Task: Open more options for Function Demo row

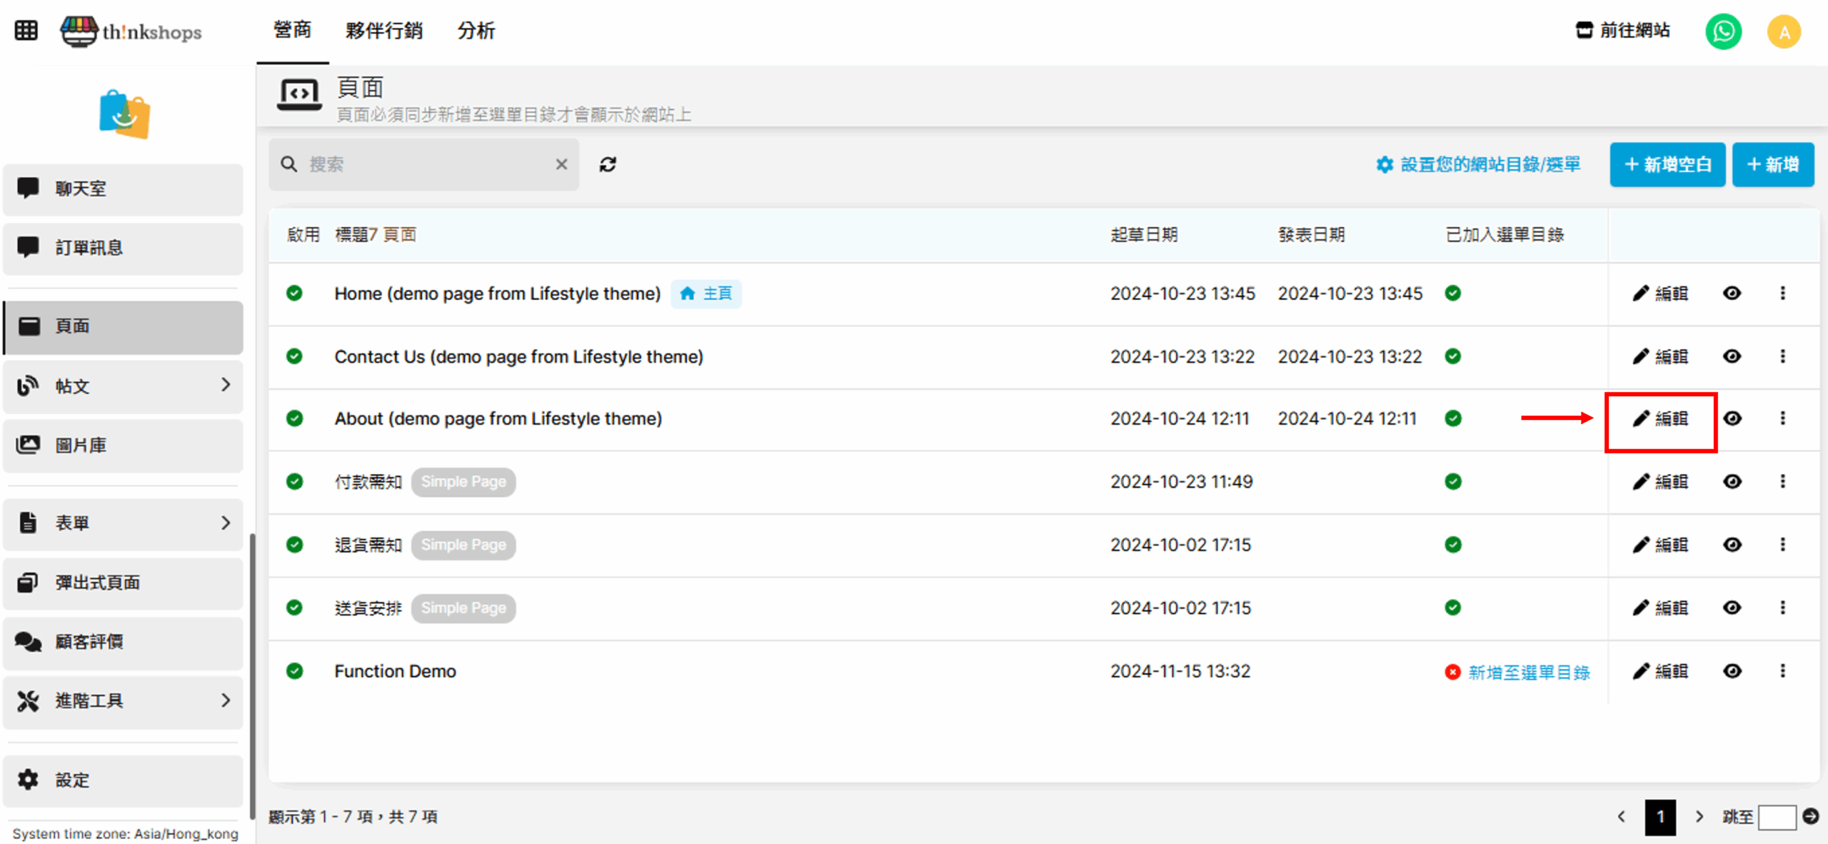Action: (x=1782, y=670)
